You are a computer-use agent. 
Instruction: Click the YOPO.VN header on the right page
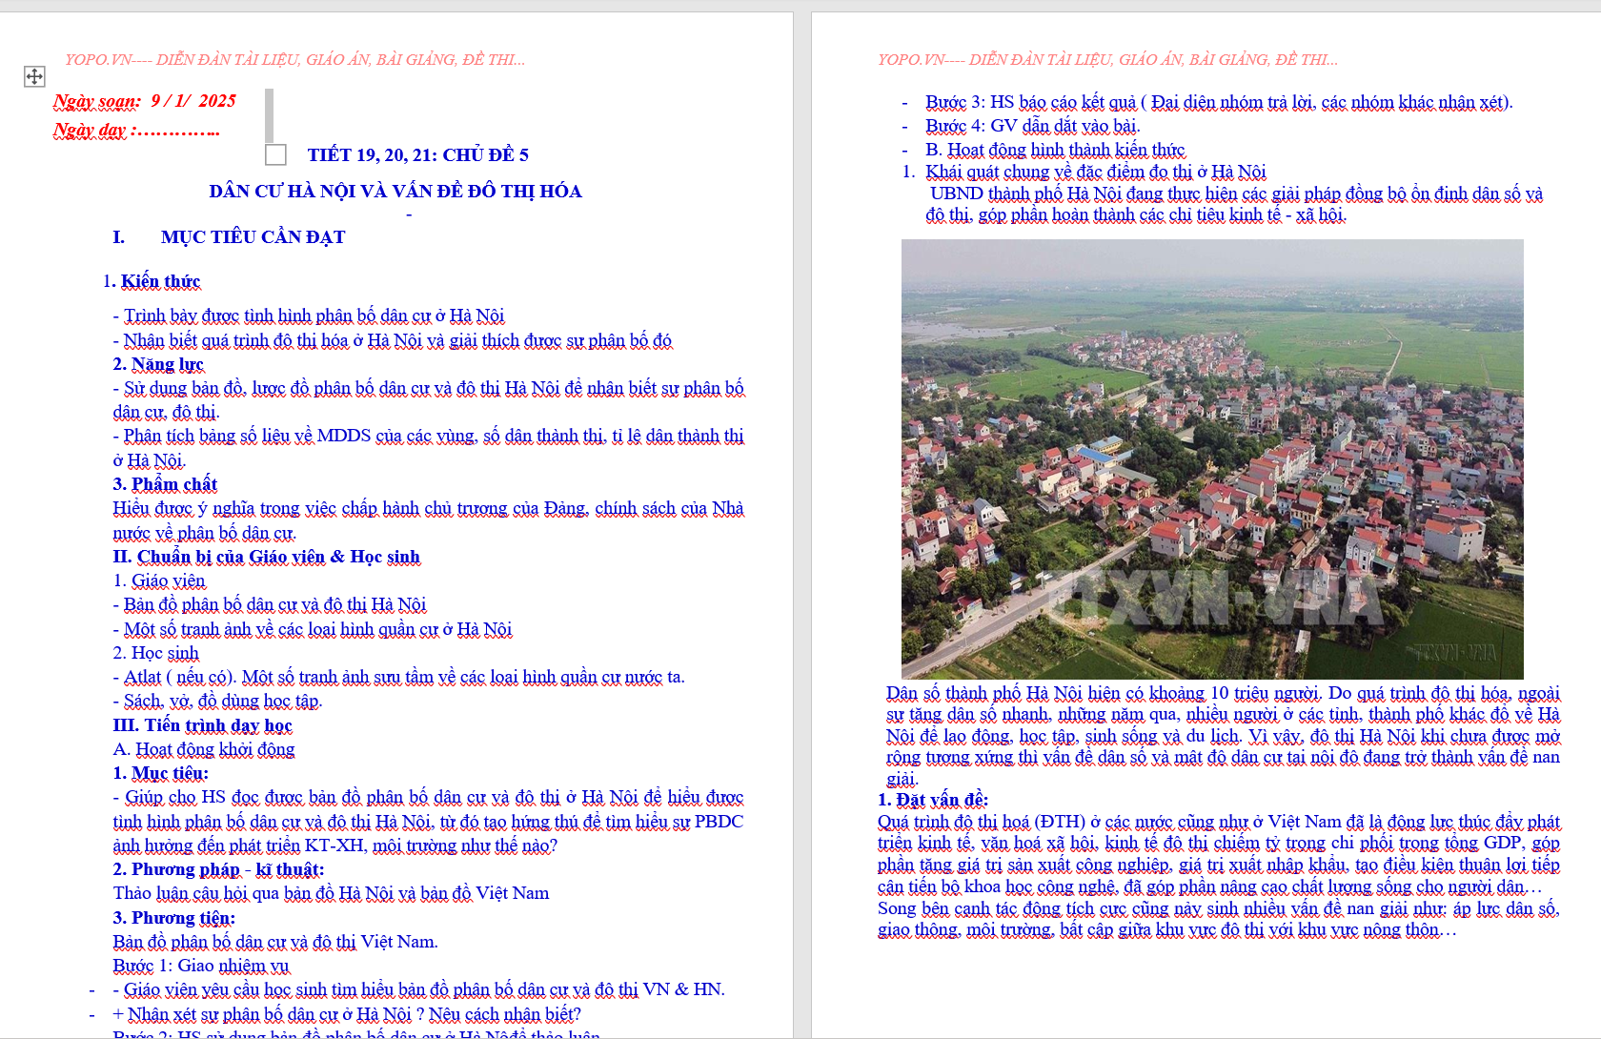(1107, 59)
